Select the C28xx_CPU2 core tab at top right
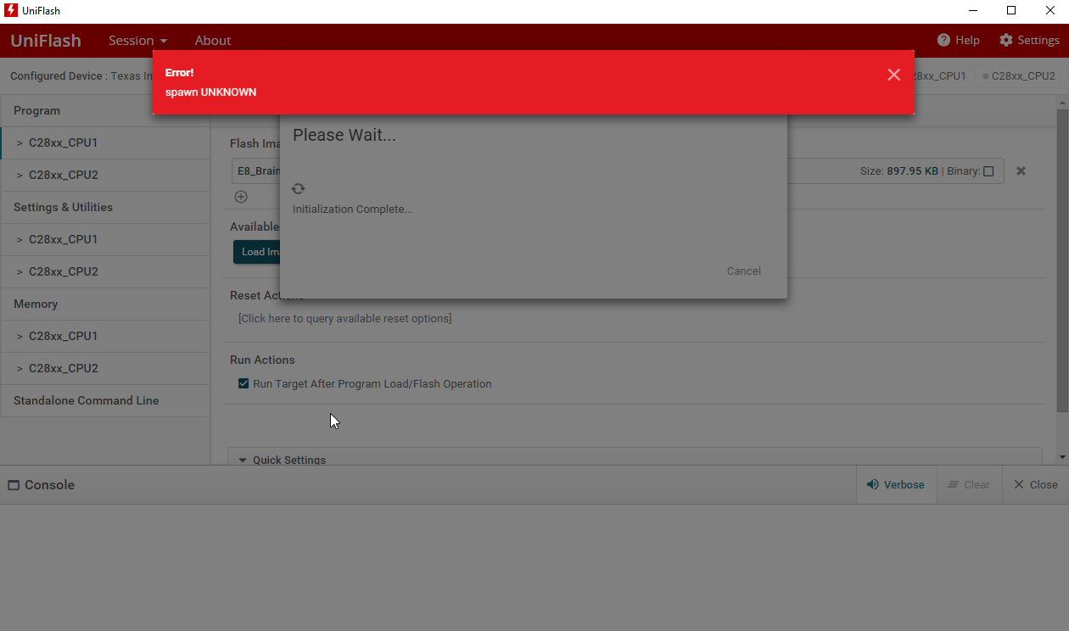This screenshot has height=631, width=1069. point(1019,75)
